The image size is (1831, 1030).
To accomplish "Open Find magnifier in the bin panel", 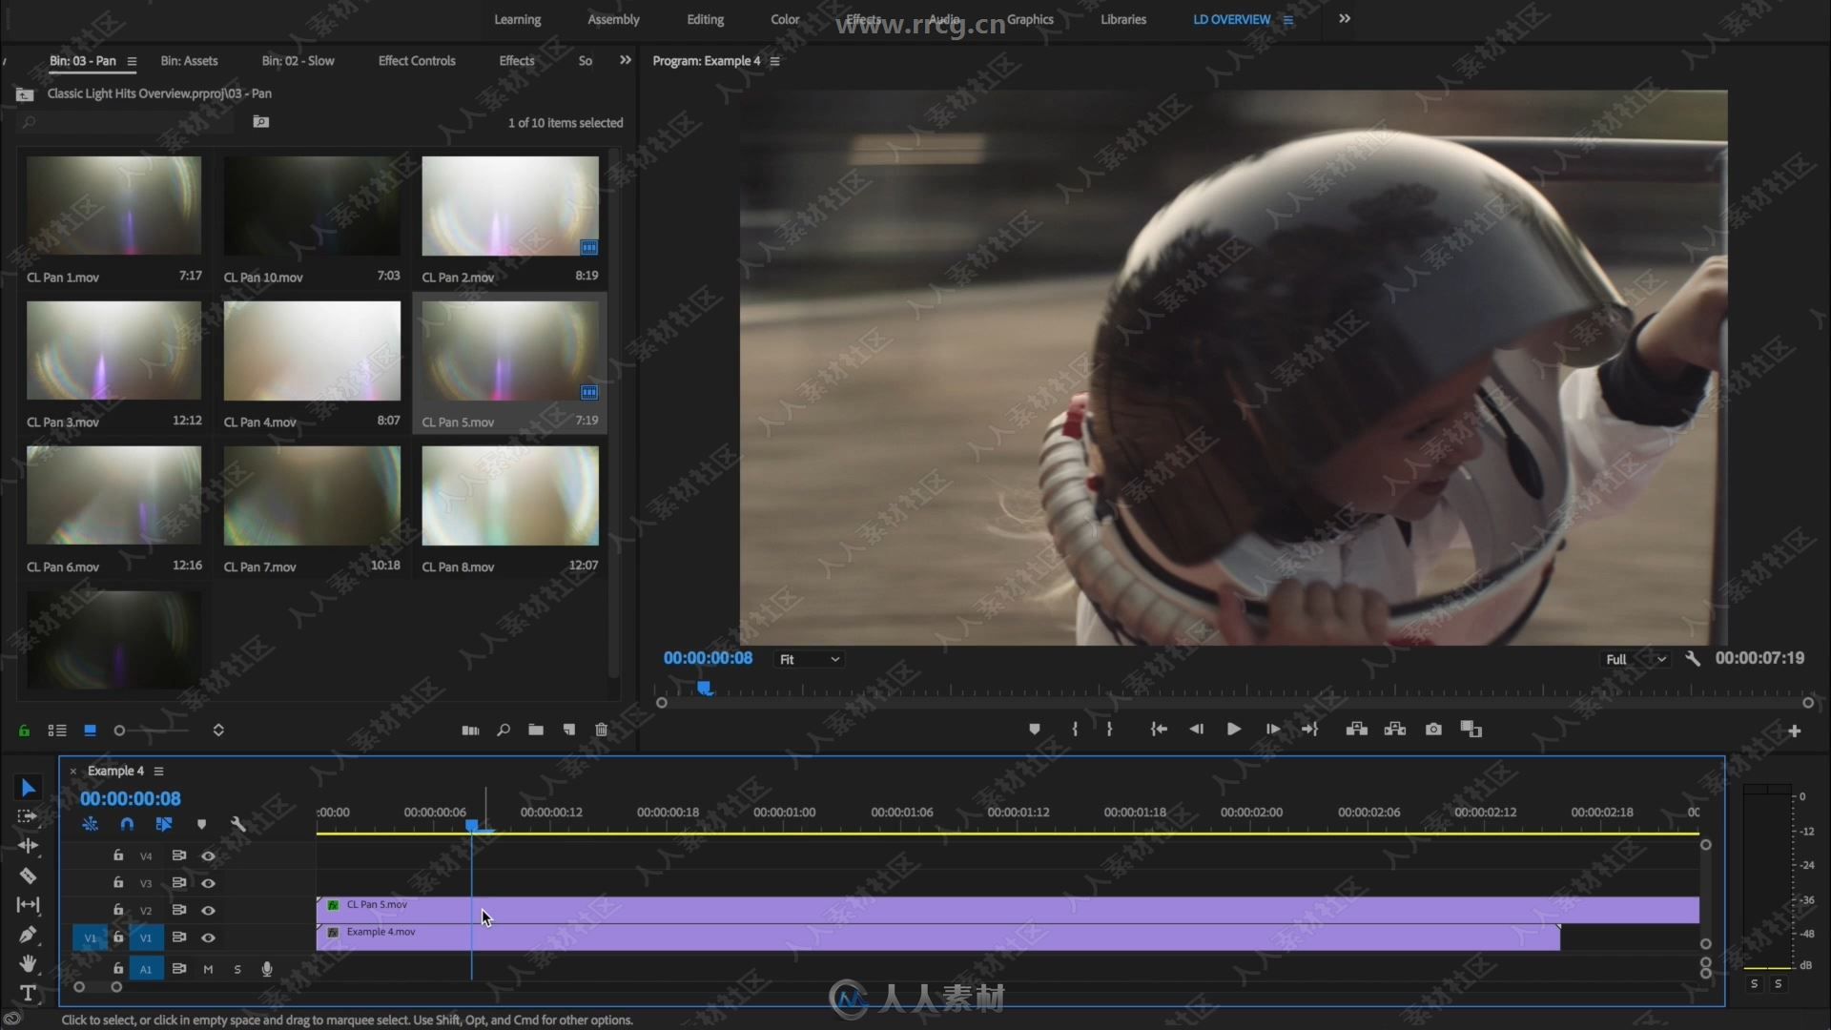I will pos(504,730).
